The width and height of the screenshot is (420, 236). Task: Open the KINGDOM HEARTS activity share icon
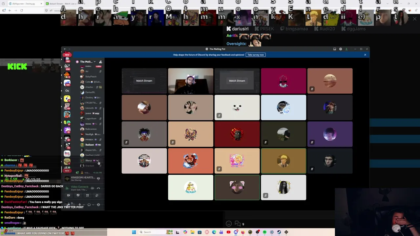click(98, 179)
